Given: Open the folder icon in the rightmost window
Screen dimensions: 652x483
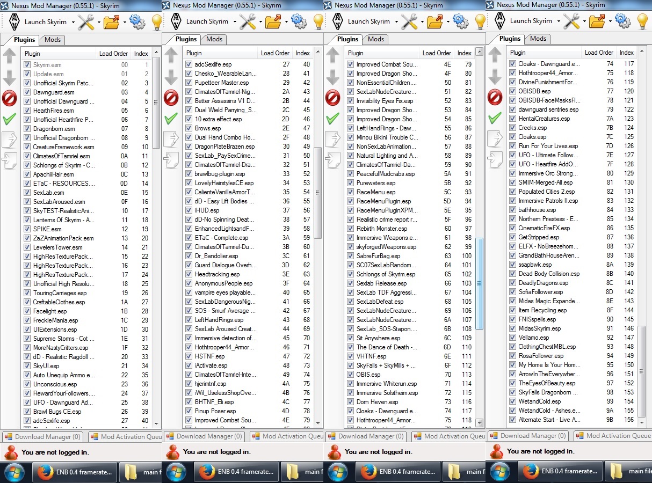Looking at the screenshot, I should [597, 21].
